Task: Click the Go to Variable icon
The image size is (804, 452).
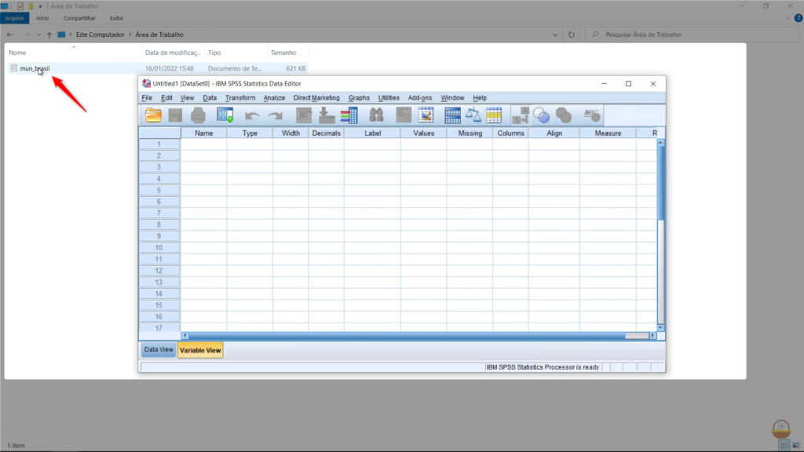Action: 327,115
